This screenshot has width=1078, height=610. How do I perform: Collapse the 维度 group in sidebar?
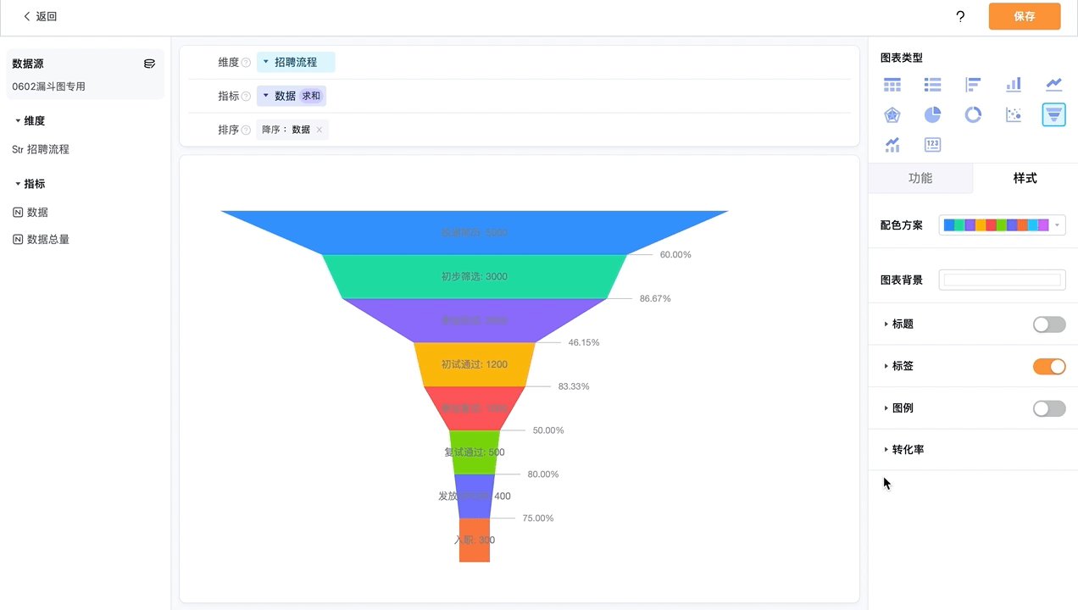click(30, 121)
